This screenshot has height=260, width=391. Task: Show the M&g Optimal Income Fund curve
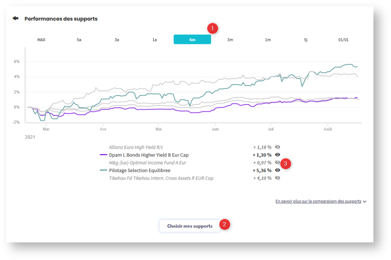point(278,162)
